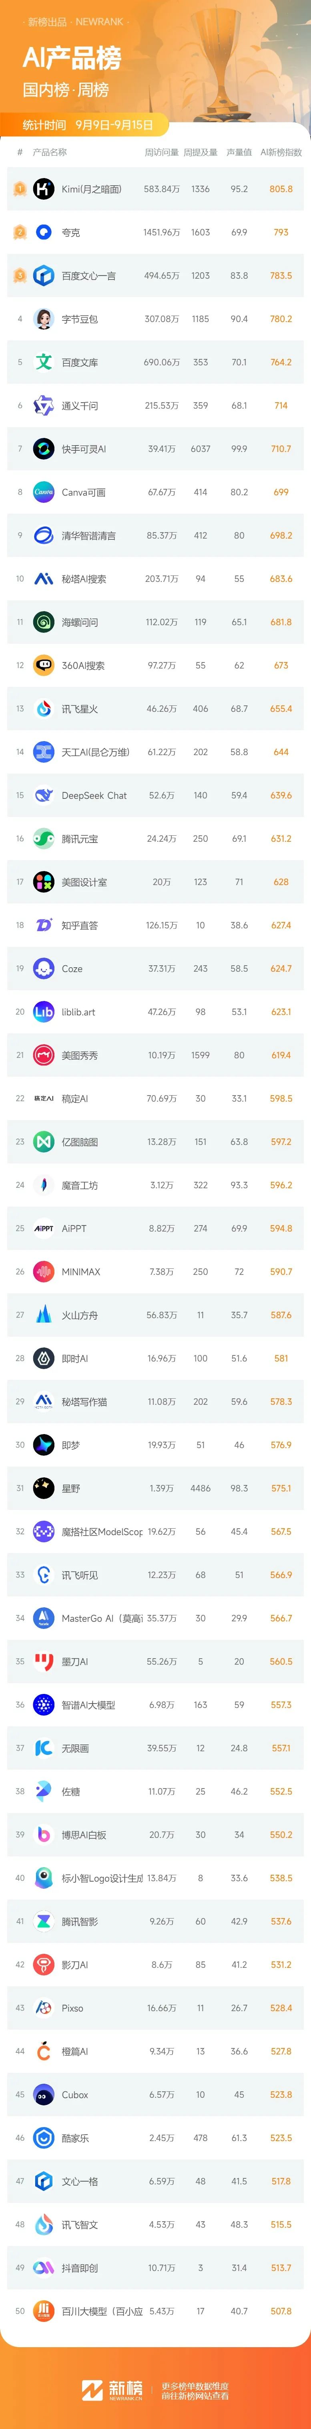Click the 通义千问 logo icon
This screenshot has width=311, height=2429.
tap(43, 405)
